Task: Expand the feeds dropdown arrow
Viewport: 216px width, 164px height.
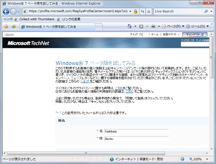Action: 147,26
